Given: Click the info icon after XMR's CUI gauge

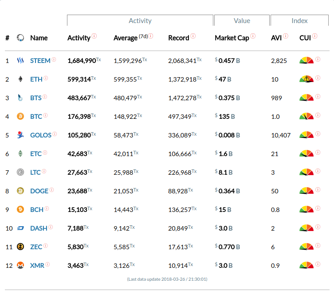Looking at the screenshot, I should coord(318,264).
